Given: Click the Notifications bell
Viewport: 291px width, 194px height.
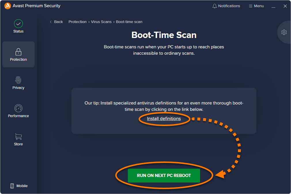Looking at the screenshot, I should (x=214, y=6).
